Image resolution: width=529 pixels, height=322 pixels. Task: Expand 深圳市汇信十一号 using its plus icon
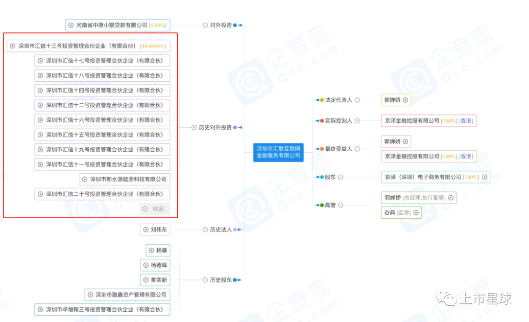coord(40,164)
